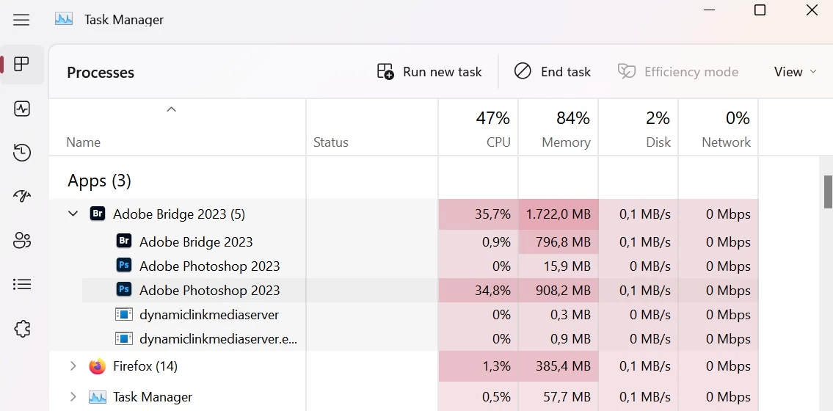
Task: Click the Apps (3) group heading
Action: [x=99, y=181]
